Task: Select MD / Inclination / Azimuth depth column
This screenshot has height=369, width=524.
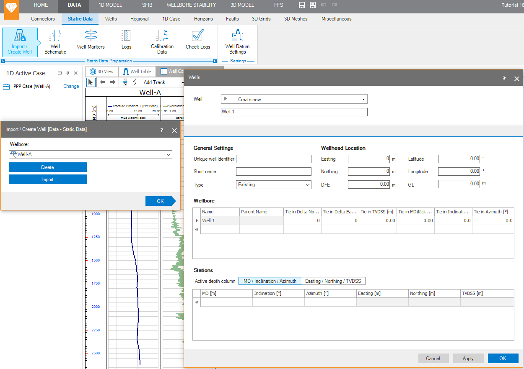Action: pyautogui.click(x=270, y=281)
